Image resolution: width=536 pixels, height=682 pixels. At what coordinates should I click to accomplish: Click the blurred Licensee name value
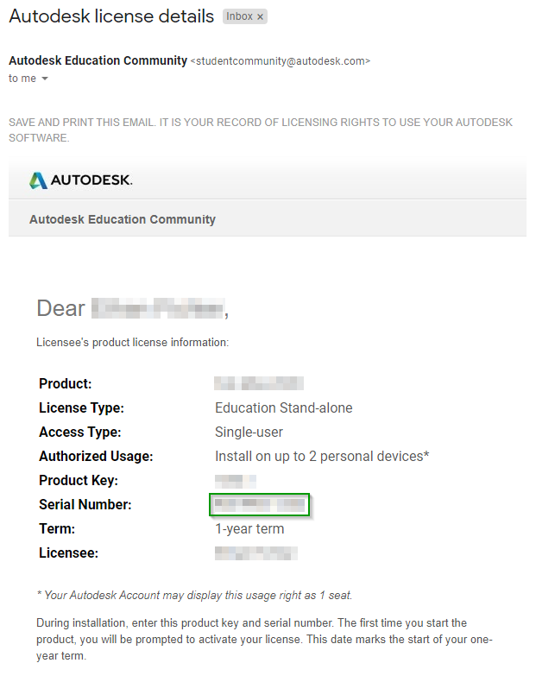(x=255, y=553)
